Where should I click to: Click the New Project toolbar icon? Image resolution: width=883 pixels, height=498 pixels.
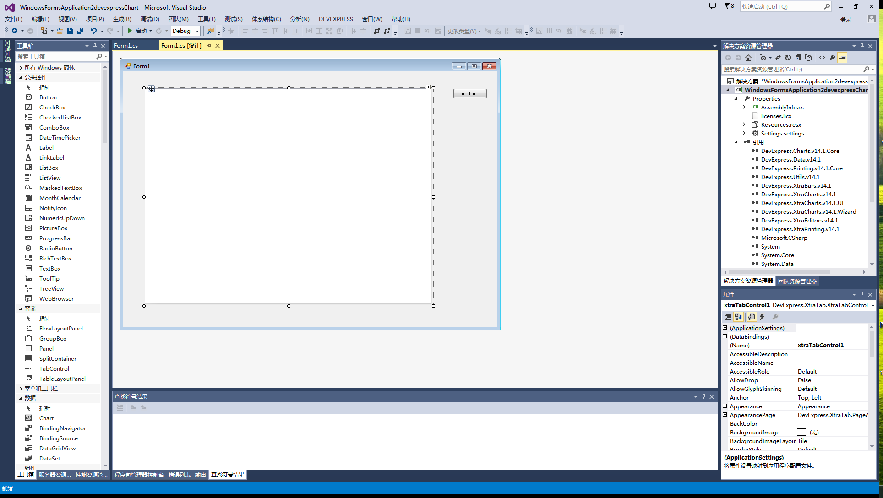click(x=44, y=31)
